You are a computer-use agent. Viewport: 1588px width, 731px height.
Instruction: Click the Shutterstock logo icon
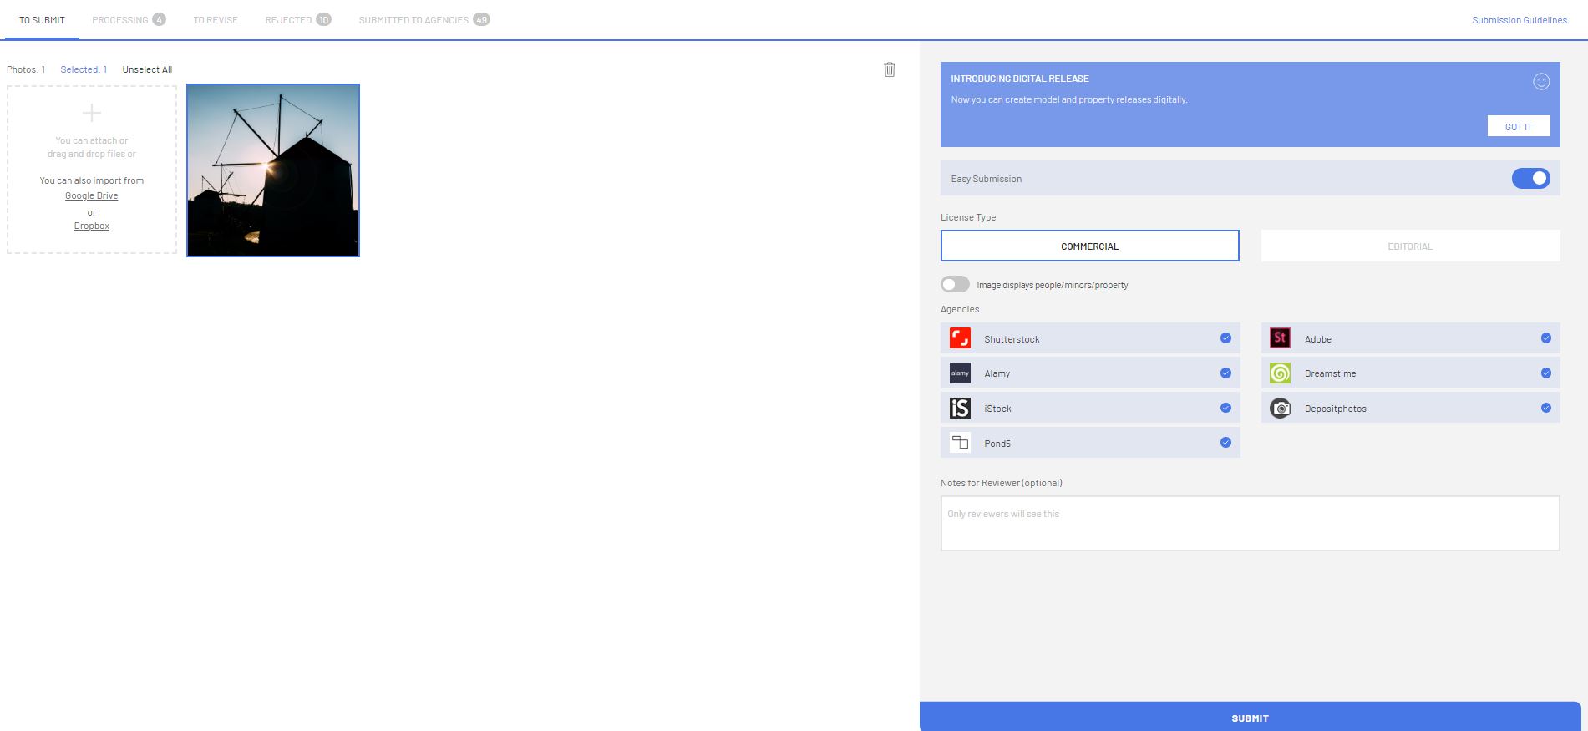click(x=960, y=338)
